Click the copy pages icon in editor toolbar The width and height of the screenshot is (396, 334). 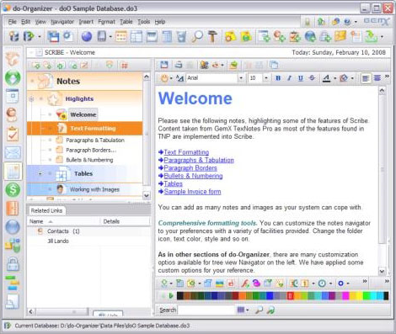point(274,65)
